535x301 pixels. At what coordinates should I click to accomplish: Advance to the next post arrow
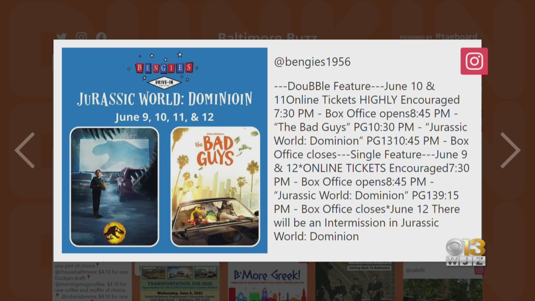coord(510,150)
